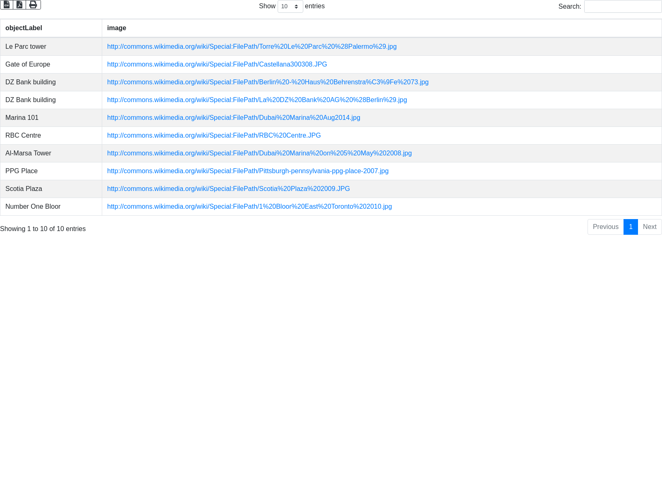Viewport: 662px width, 496px height.
Task: Open the Castellana300308.JPG image link
Action: (x=217, y=64)
